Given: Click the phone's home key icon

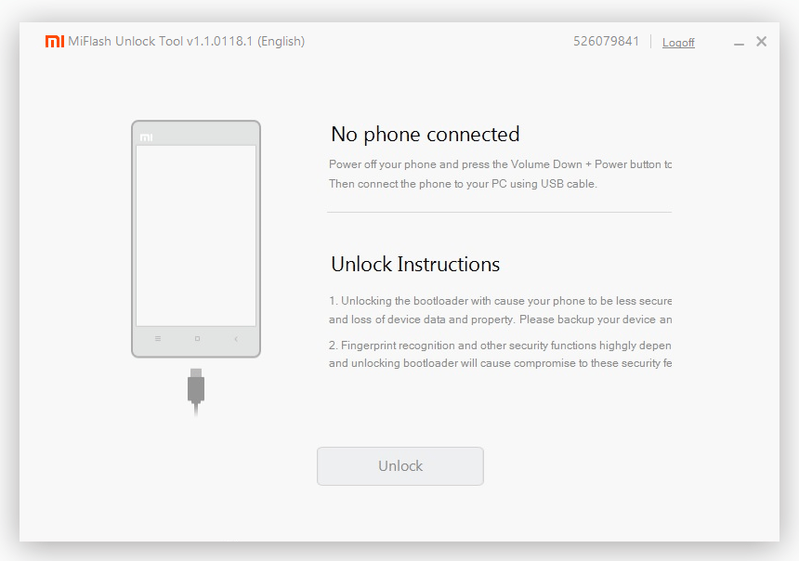Looking at the screenshot, I should [197, 339].
